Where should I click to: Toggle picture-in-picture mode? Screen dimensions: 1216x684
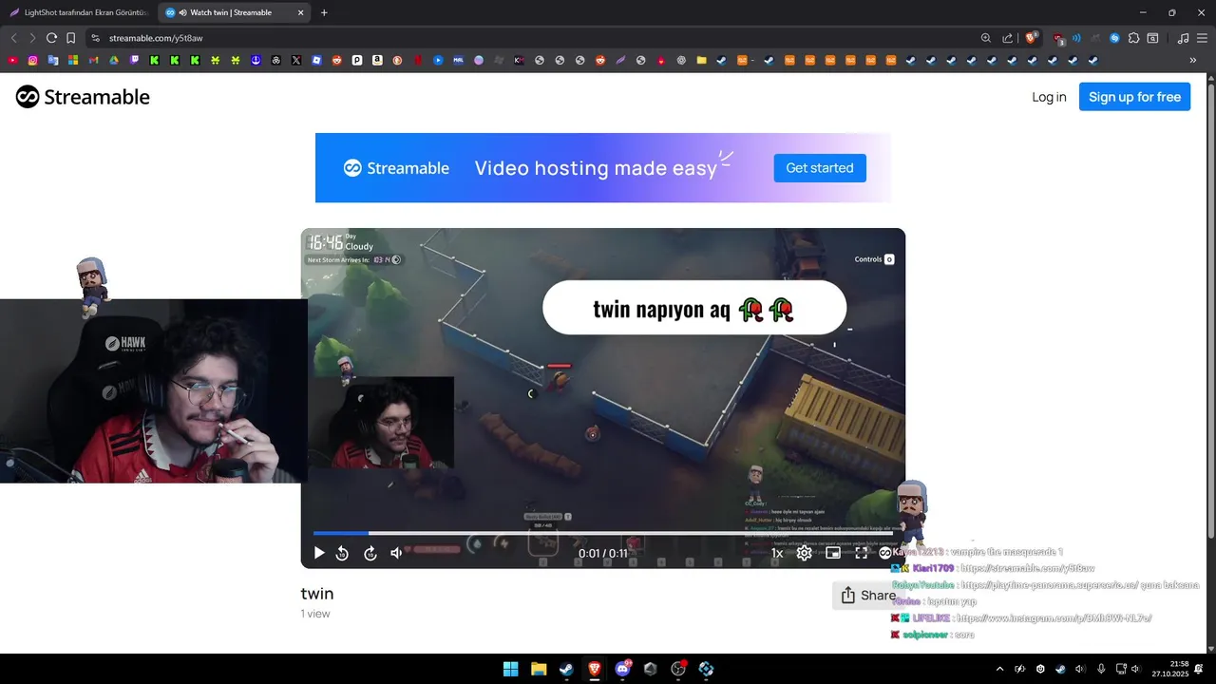(833, 553)
